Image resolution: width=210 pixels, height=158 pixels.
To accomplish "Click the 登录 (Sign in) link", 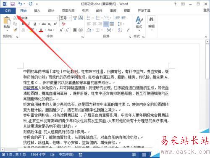I will [207, 10].
